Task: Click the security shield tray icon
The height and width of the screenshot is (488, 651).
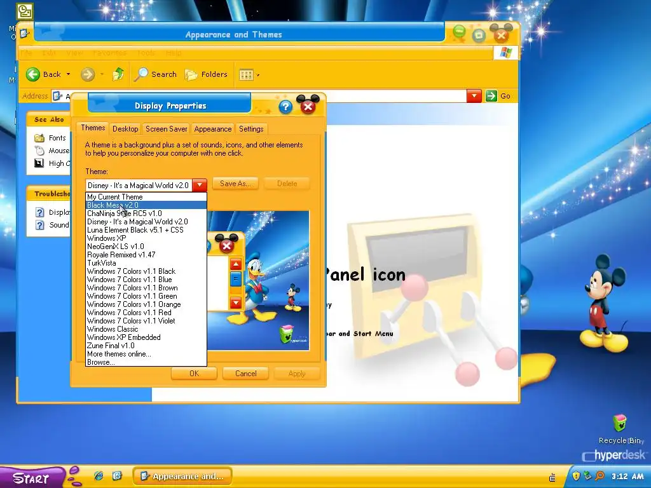Action: 576,476
